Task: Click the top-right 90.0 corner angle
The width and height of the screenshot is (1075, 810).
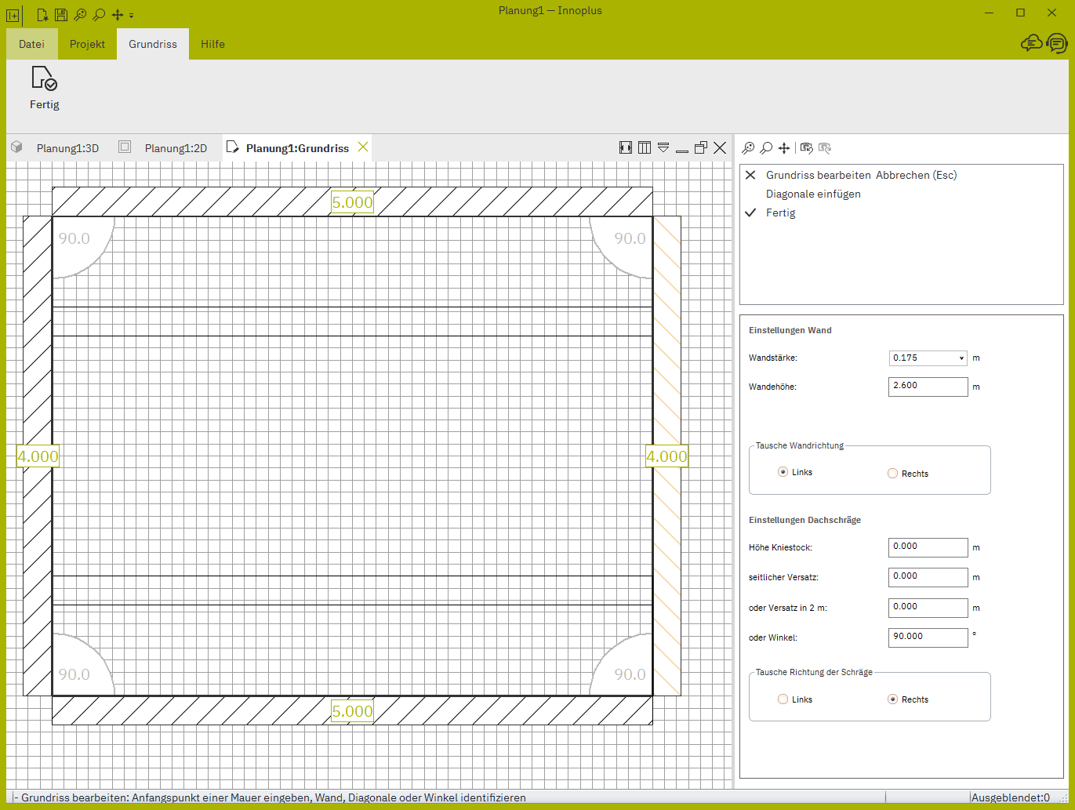Action: tap(630, 238)
